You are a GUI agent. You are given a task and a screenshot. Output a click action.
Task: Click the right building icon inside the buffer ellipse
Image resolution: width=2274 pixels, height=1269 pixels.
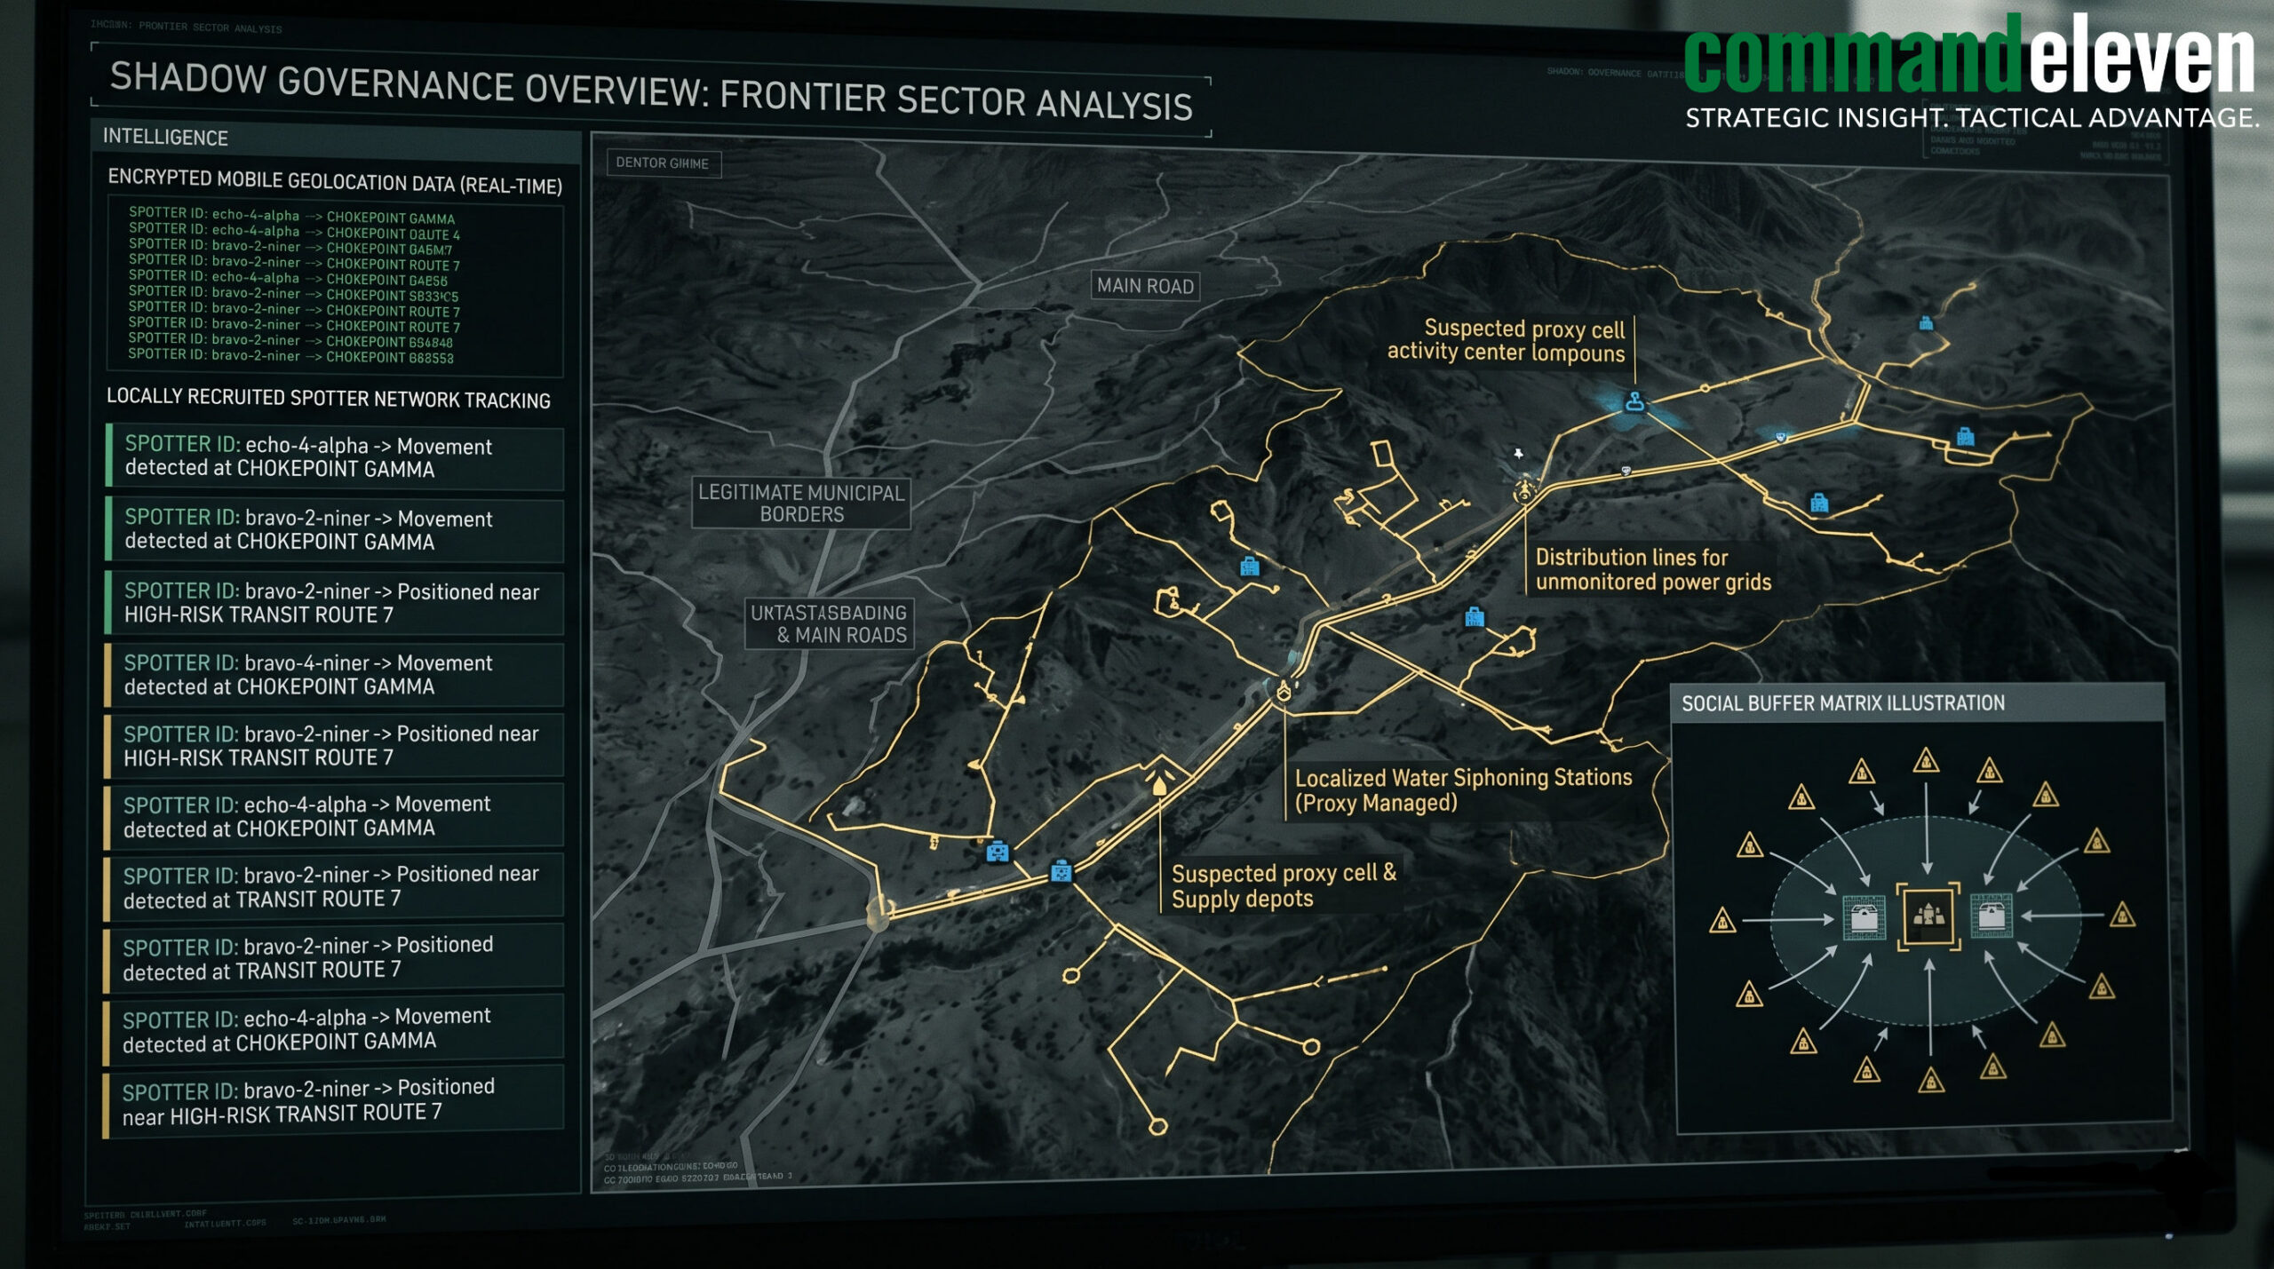tap(1991, 915)
